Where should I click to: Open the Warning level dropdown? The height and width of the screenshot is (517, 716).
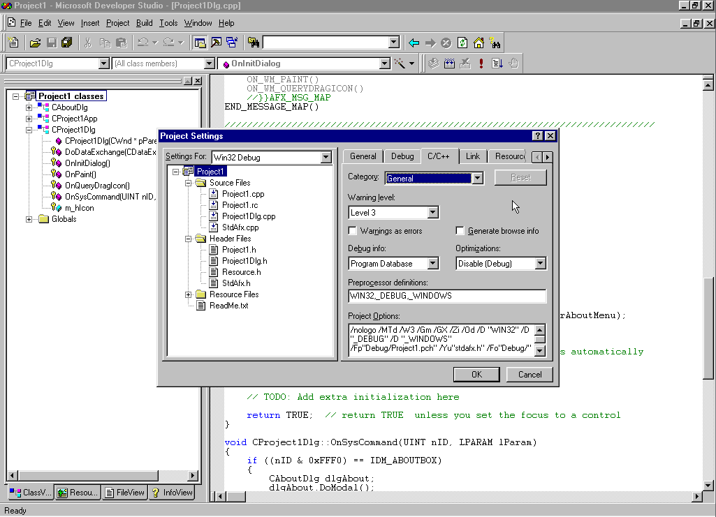point(434,211)
